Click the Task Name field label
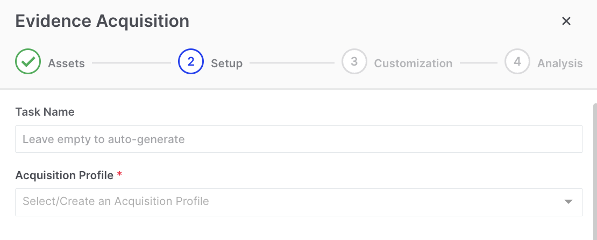Screen dimensions: 597x240 45,112
